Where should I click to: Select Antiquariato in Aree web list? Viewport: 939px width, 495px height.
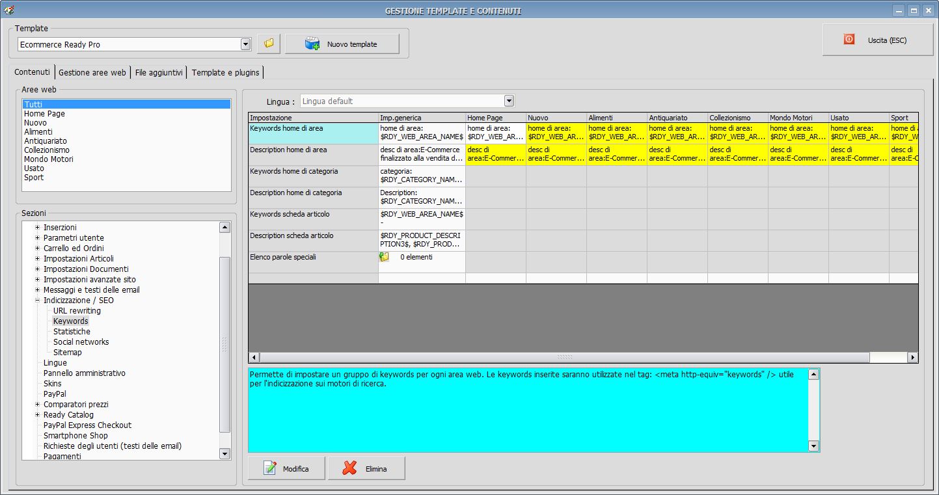(46, 141)
